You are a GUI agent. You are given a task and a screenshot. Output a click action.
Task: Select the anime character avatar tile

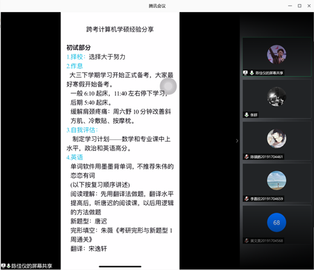pos(276,139)
